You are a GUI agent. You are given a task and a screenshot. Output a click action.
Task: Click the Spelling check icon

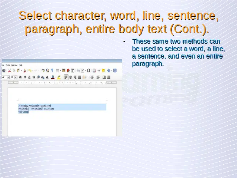pyautogui.click(x=43, y=70)
